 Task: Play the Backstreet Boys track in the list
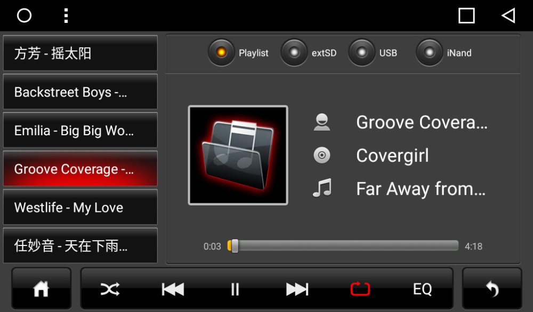point(80,92)
